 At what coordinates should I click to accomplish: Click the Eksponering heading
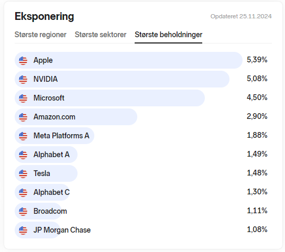(x=45, y=17)
